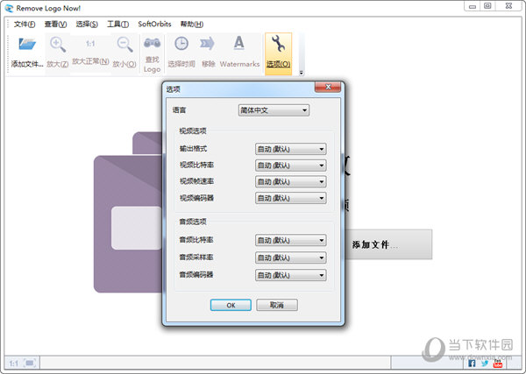
Task: Open the 视频帧速率 dropdown
Action: (x=290, y=182)
